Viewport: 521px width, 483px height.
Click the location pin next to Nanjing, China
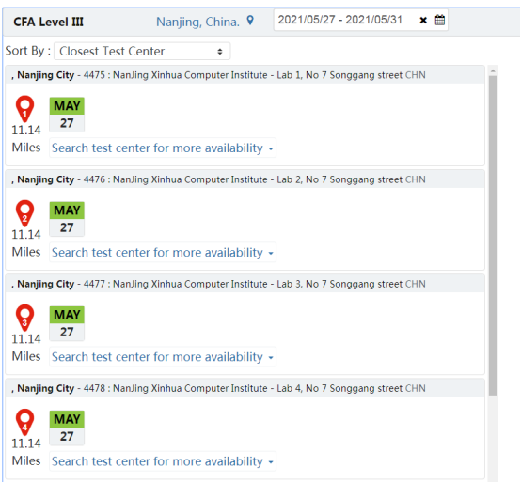coord(250,21)
